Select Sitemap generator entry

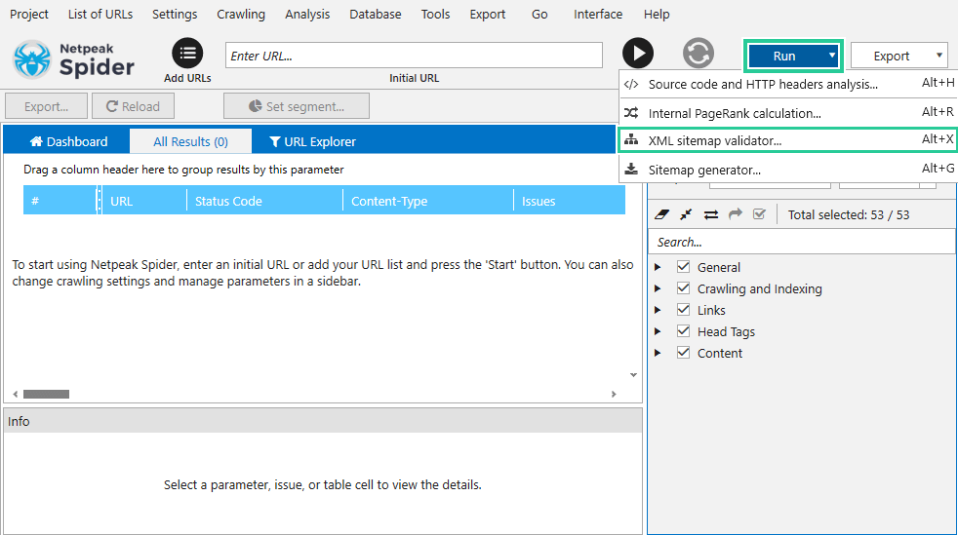pos(787,170)
